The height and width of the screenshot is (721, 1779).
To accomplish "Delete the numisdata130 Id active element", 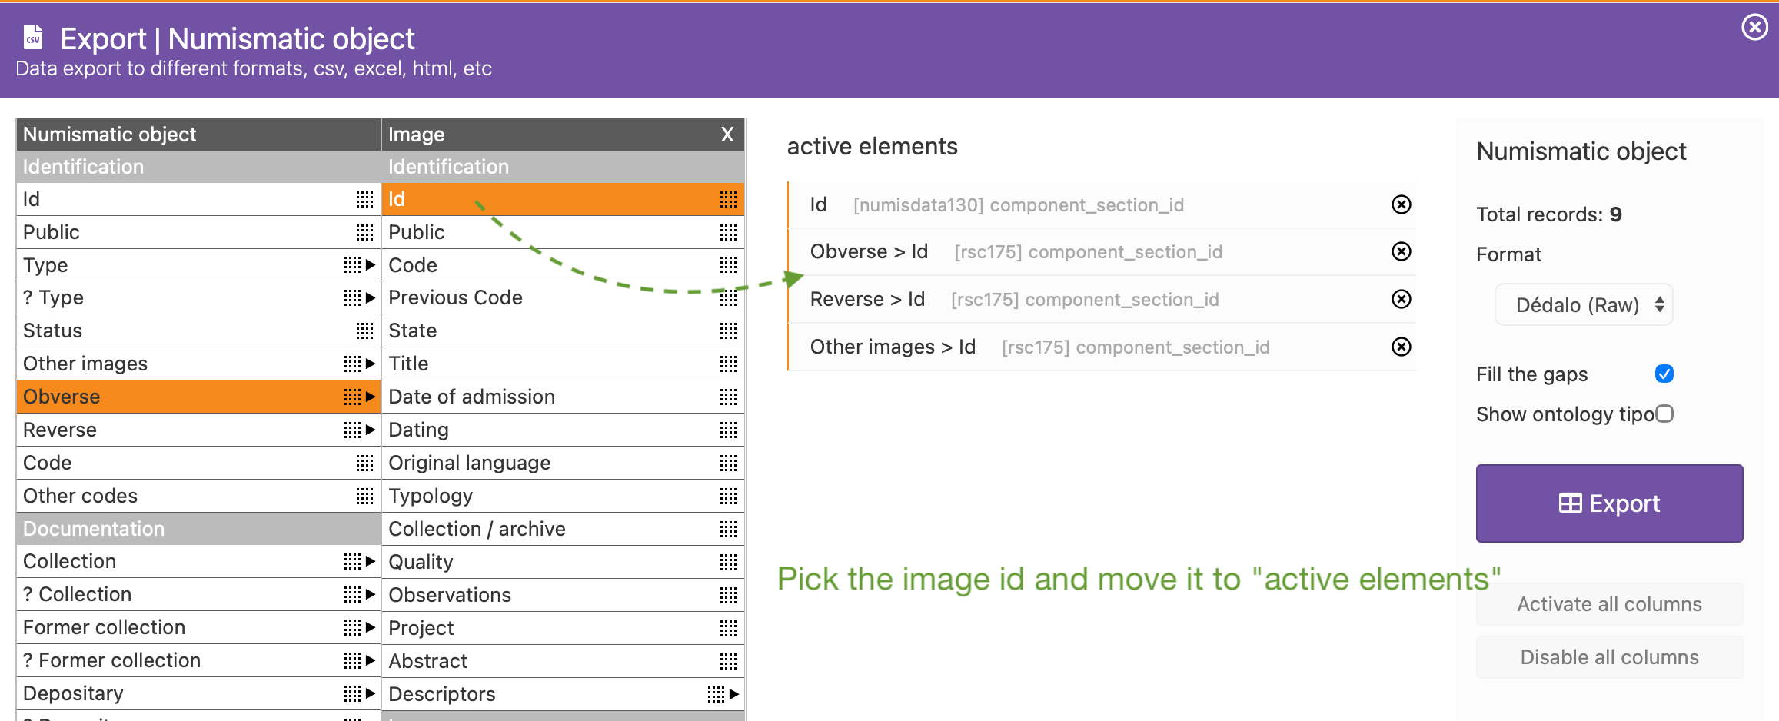I will (1401, 204).
